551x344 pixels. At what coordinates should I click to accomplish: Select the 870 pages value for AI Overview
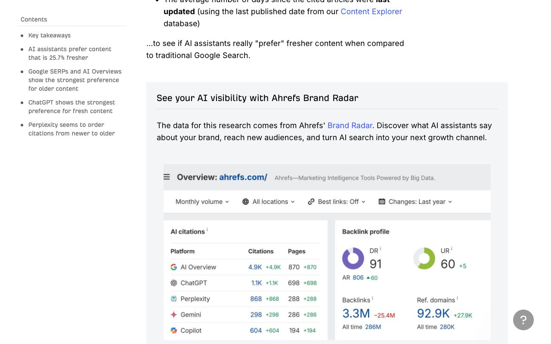(294, 267)
